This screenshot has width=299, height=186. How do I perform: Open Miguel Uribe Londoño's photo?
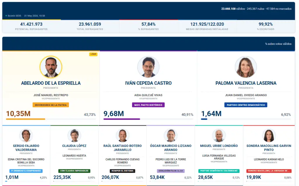pyautogui.click(x=219, y=136)
